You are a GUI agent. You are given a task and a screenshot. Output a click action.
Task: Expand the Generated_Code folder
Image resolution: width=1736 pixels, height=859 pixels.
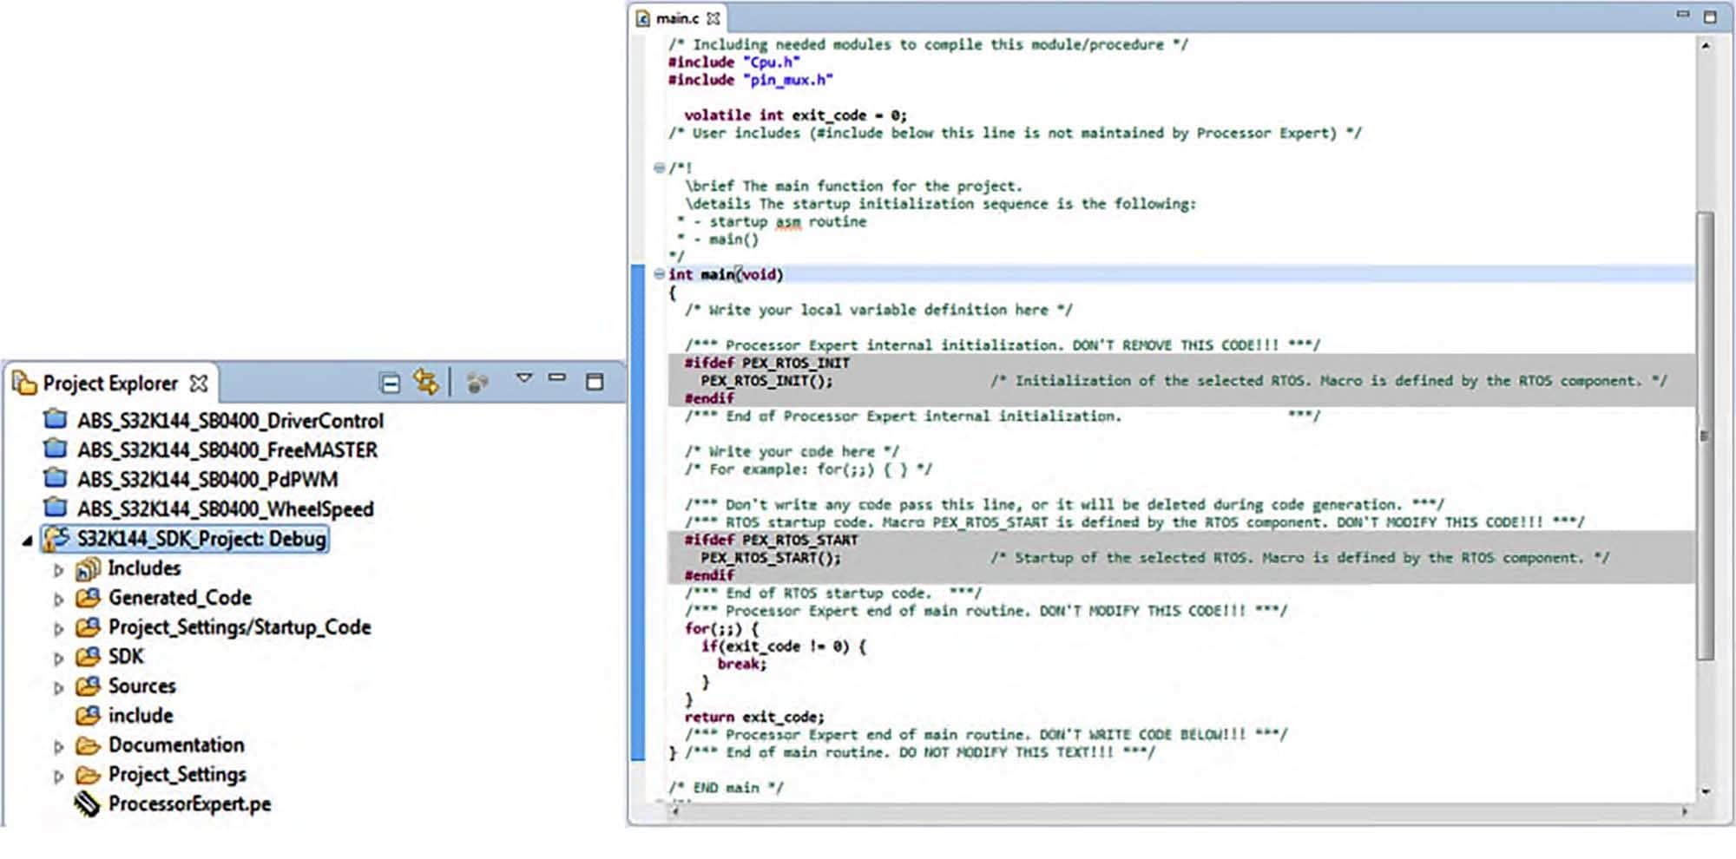coord(58,600)
